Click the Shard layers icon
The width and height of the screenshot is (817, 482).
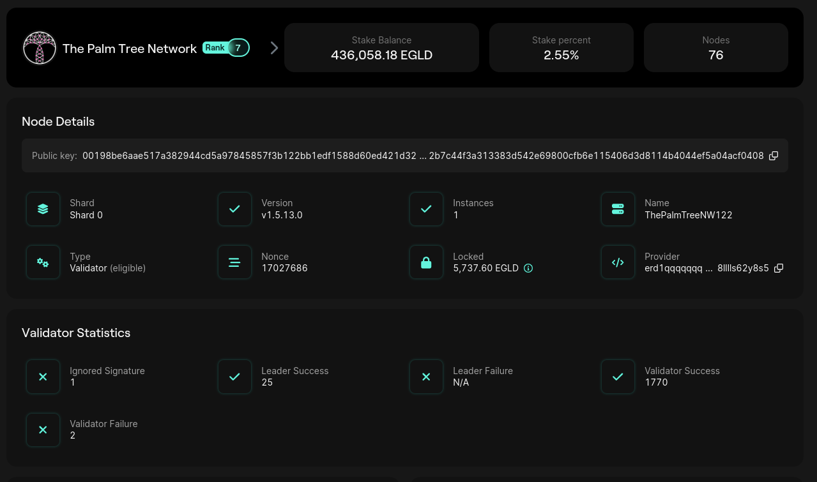pos(43,209)
